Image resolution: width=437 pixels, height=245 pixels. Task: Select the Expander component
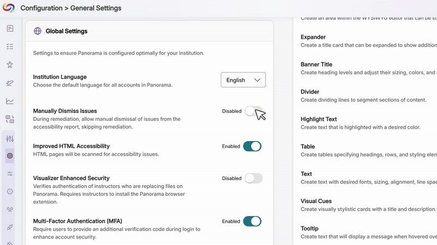tap(313, 37)
